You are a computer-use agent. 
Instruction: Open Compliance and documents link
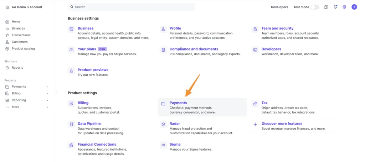coord(194,49)
